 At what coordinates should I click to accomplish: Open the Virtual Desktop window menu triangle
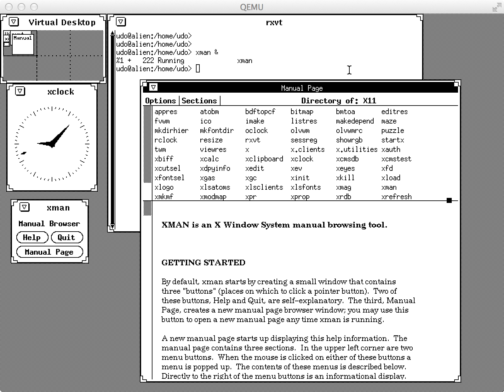13,22
